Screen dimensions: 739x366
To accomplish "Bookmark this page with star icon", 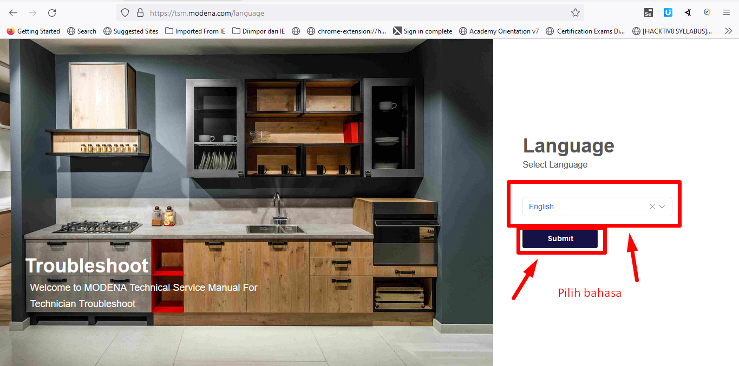I will [x=575, y=12].
